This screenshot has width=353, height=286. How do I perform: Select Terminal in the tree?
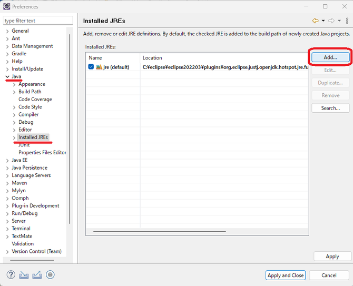pyautogui.click(x=21, y=229)
